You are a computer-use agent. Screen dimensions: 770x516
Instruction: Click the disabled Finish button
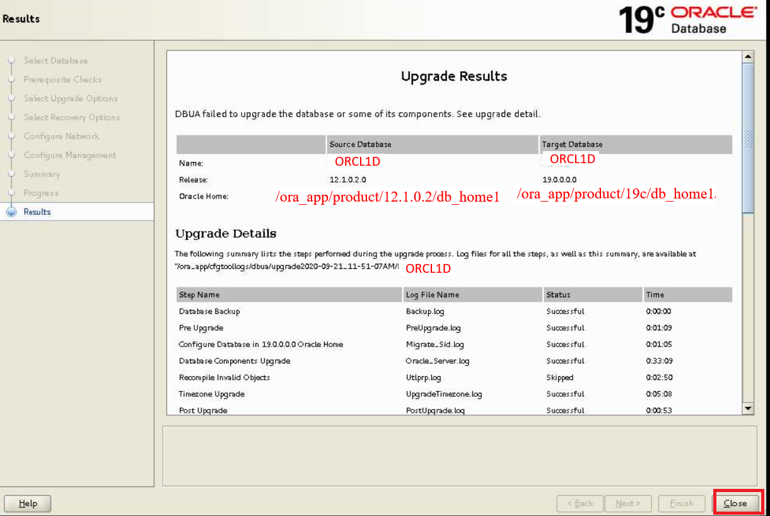(x=682, y=503)
